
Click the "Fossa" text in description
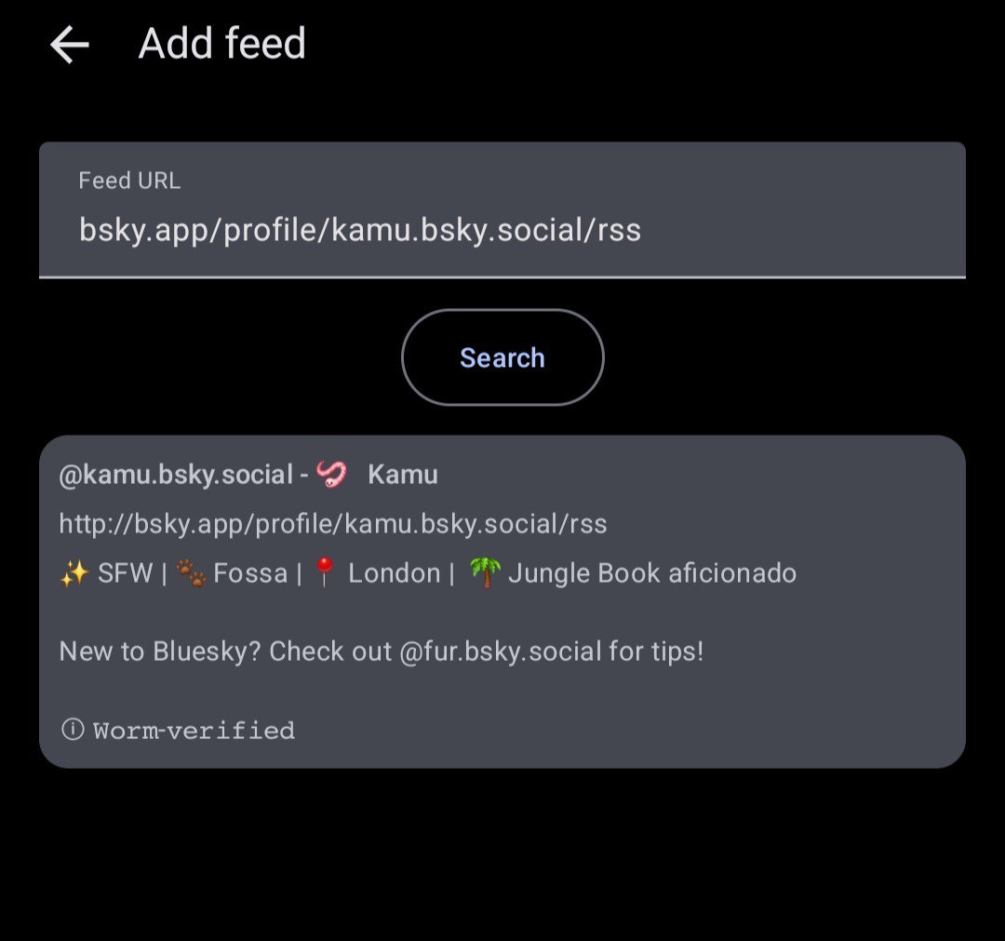(x=250, y=573)
